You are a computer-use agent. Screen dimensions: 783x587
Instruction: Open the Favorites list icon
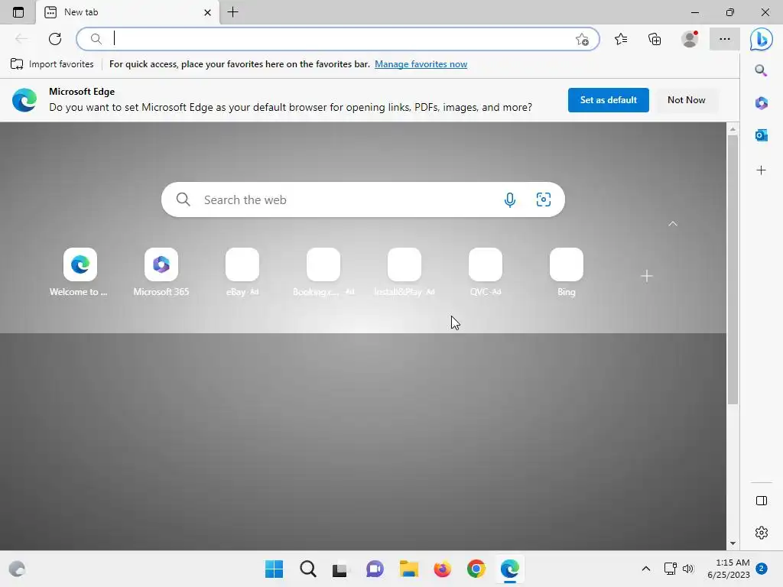(621, 39)
